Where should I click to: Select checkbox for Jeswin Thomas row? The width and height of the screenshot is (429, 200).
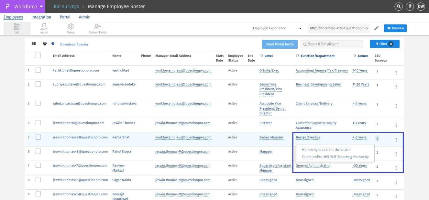point(38,123)
